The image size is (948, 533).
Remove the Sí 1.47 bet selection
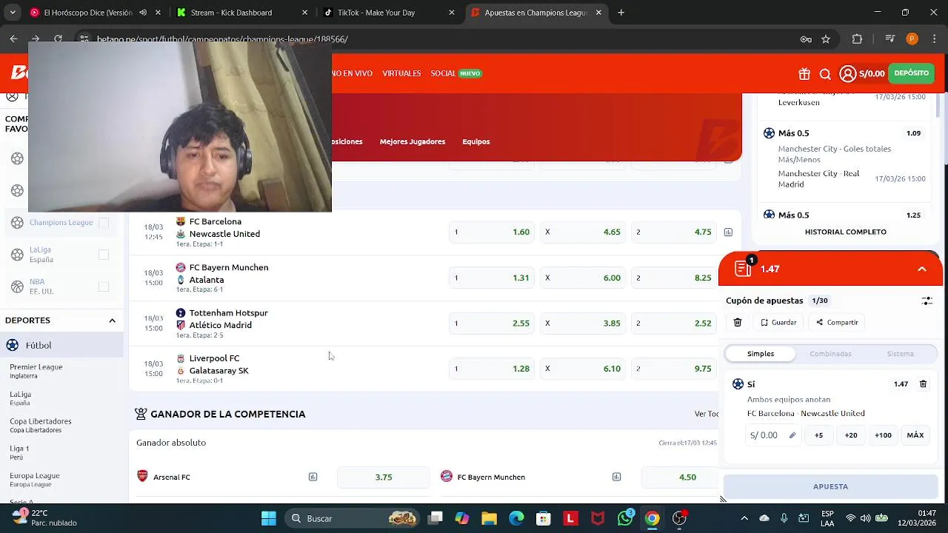pyautogui.click(x=923, y=384)
